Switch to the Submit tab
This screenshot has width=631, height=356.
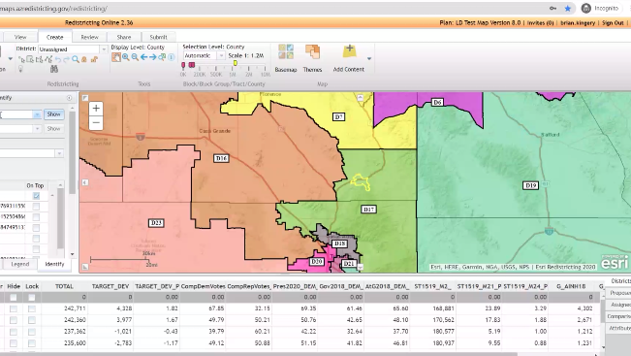tap(158, 37)
